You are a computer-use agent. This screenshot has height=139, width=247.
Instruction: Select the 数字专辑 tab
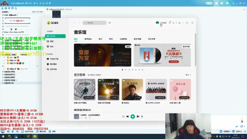[x=137, y=39]
